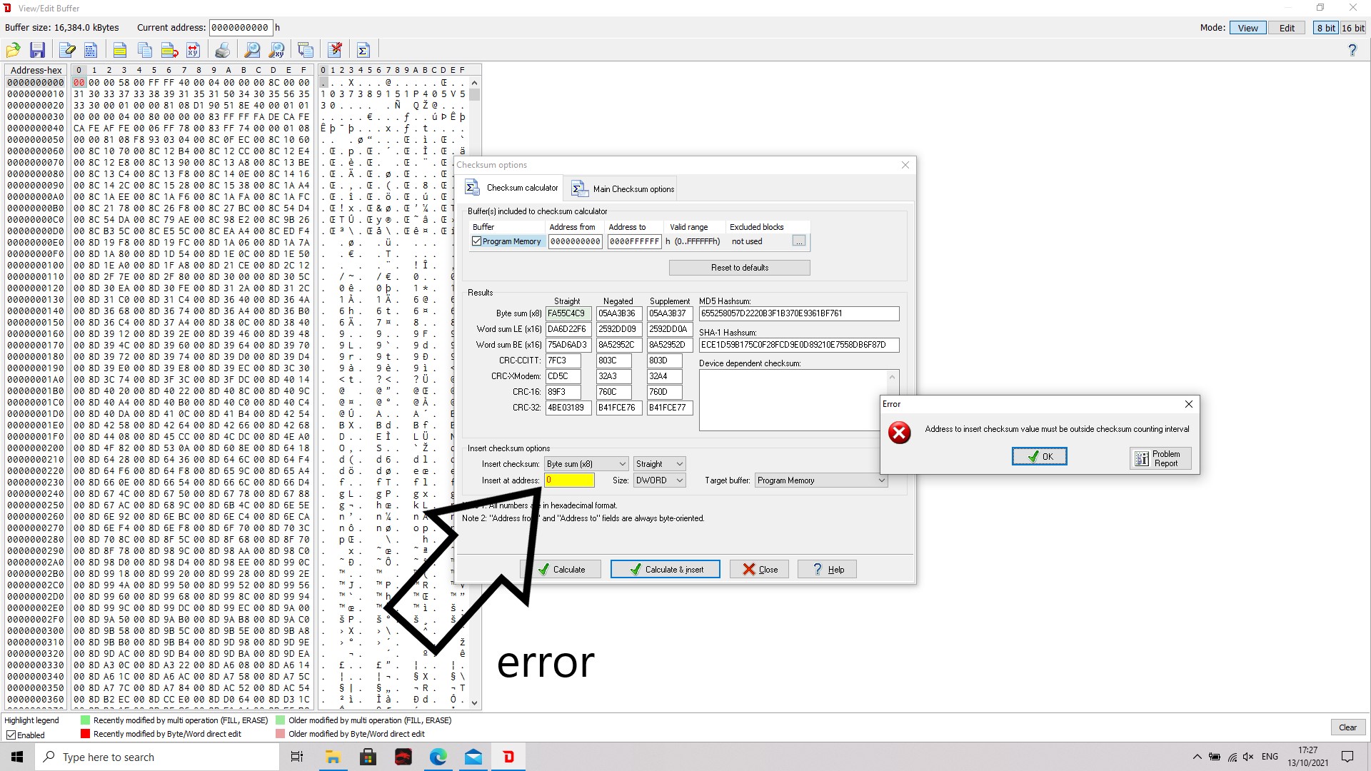Click the save buffer floppy icon
This screenshot has height=771, width=1371.
click(37, 50)
